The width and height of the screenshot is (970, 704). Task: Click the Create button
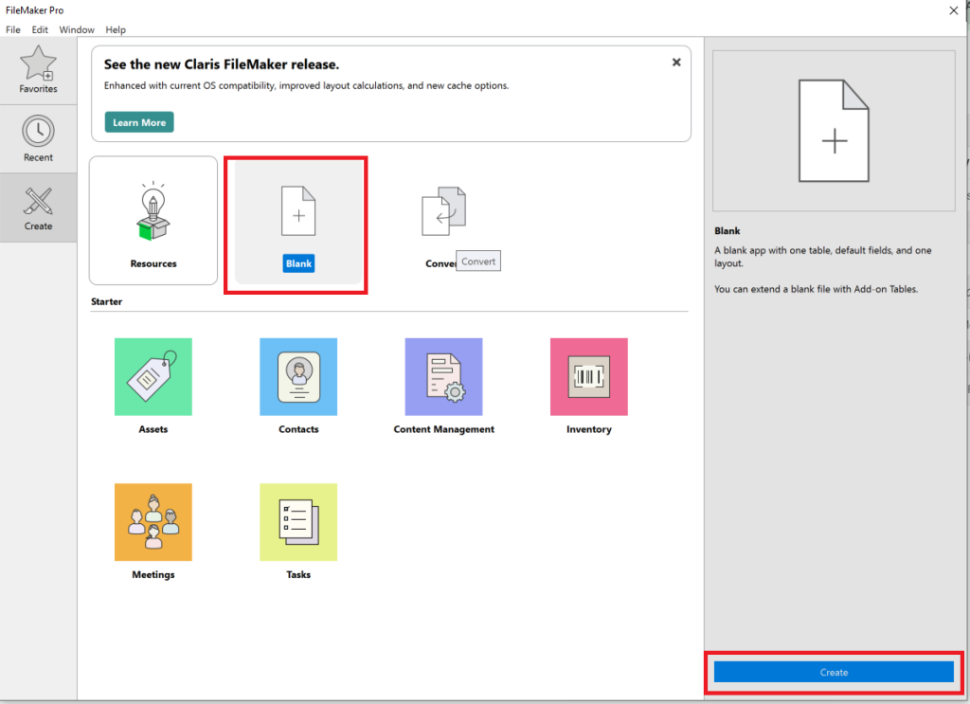(834, 672)
